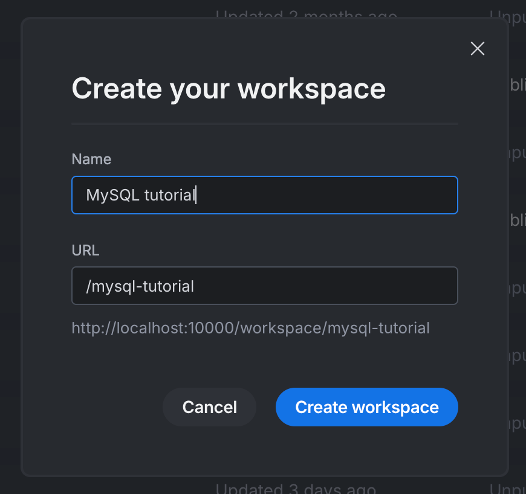This screenshot has height=494, width=526.
Task: Click the Create workspace button
Action: pyautogui.click(x=366, y=407)
